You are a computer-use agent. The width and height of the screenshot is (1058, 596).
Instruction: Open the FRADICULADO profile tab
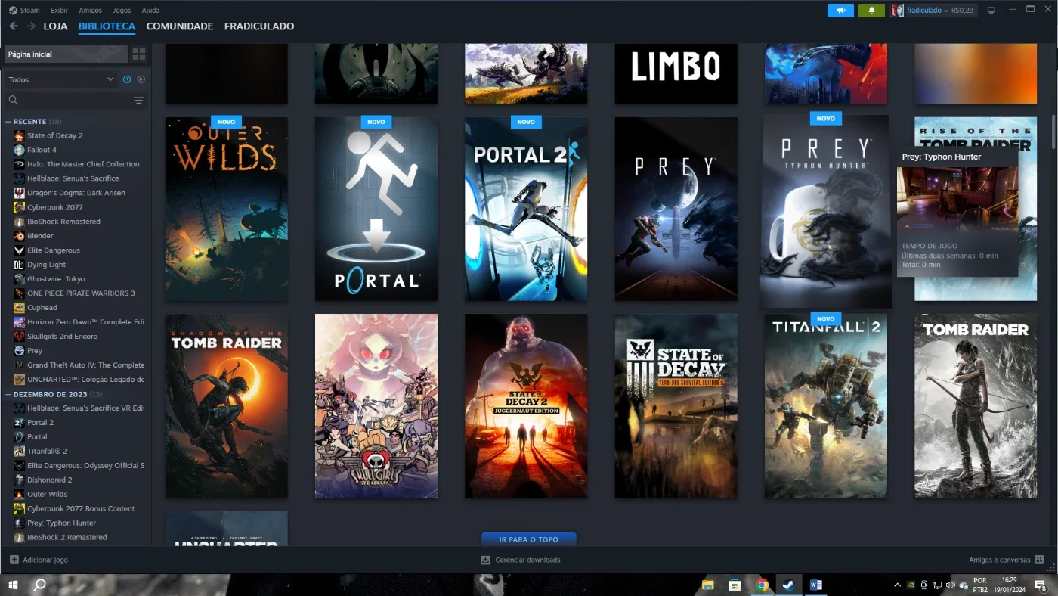(259, 26)
